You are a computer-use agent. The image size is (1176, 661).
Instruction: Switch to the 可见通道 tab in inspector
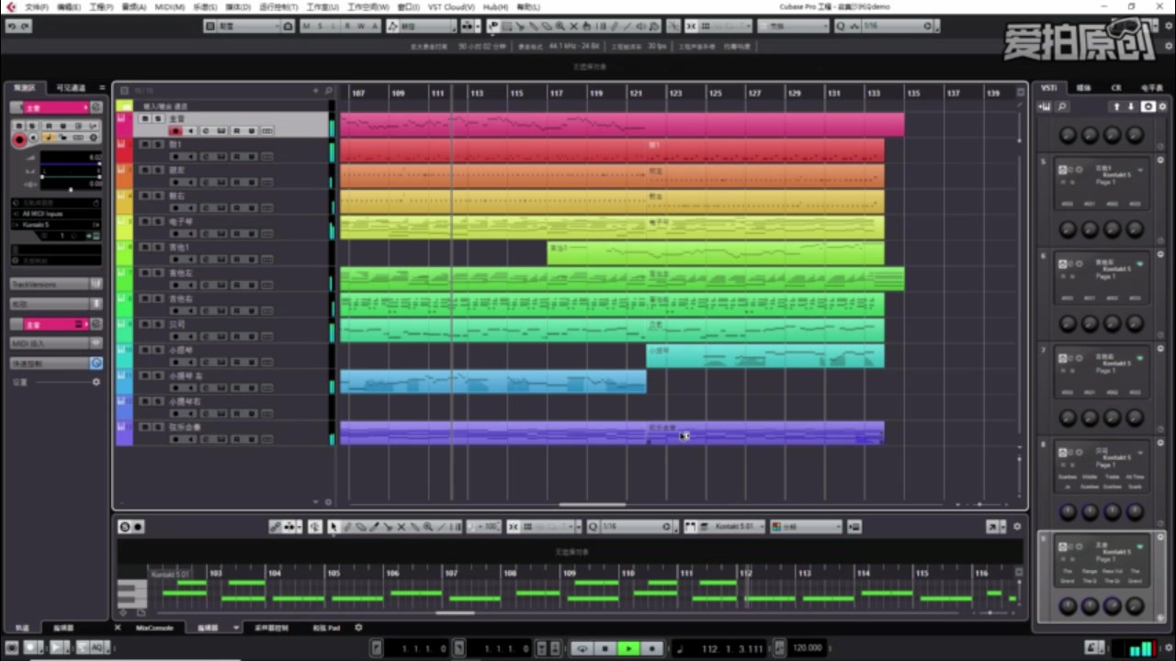pyautogui.click(x=71, y=88)
